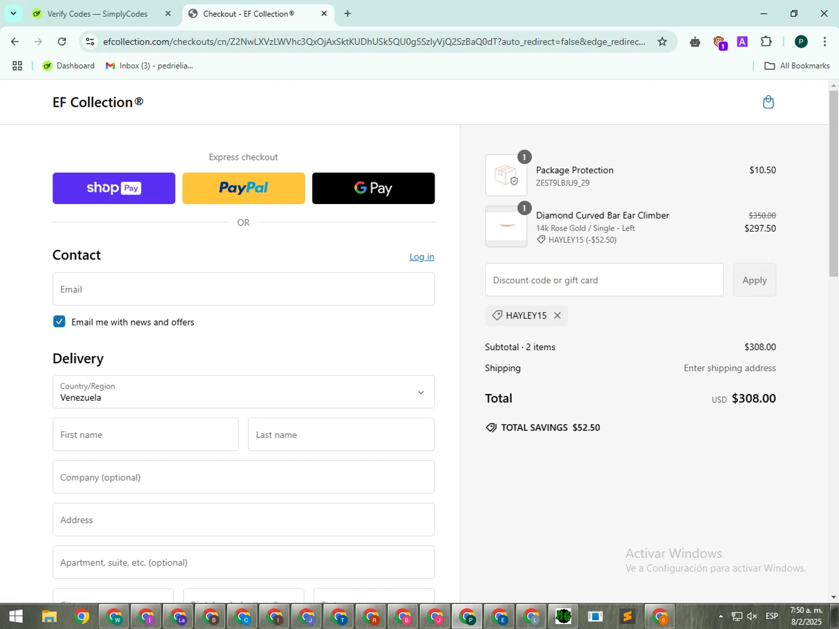Open Chrome three-dot menu
839x629 pixels.
point(824,41)
